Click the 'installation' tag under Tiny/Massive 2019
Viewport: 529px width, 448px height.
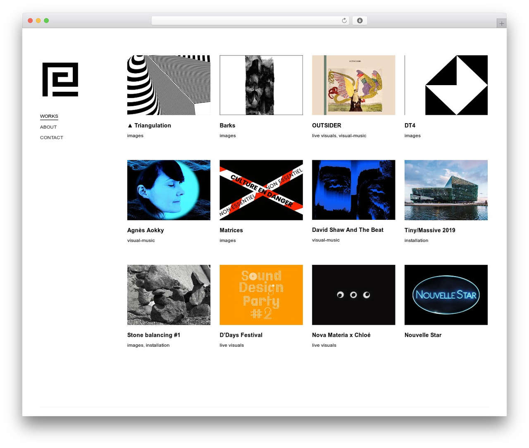coord(416,241)
